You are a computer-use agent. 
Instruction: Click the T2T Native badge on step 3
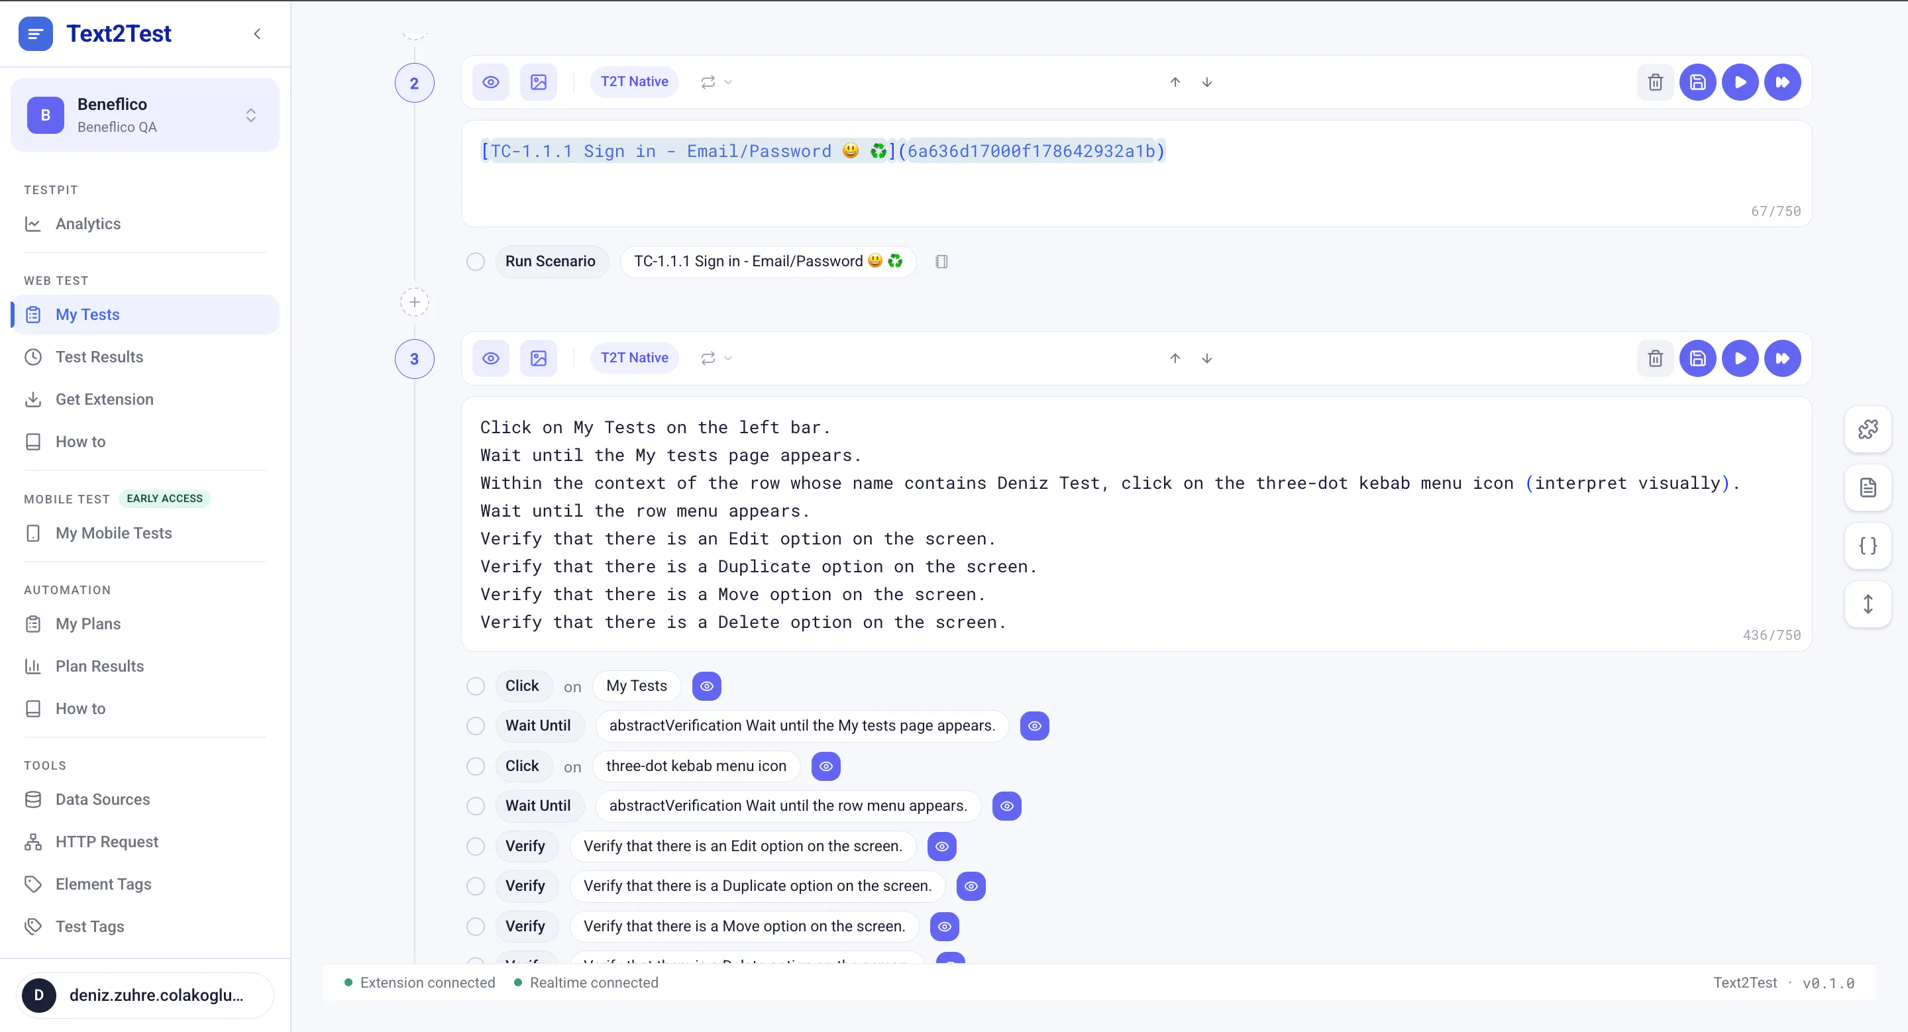click(x=634, y=358)
